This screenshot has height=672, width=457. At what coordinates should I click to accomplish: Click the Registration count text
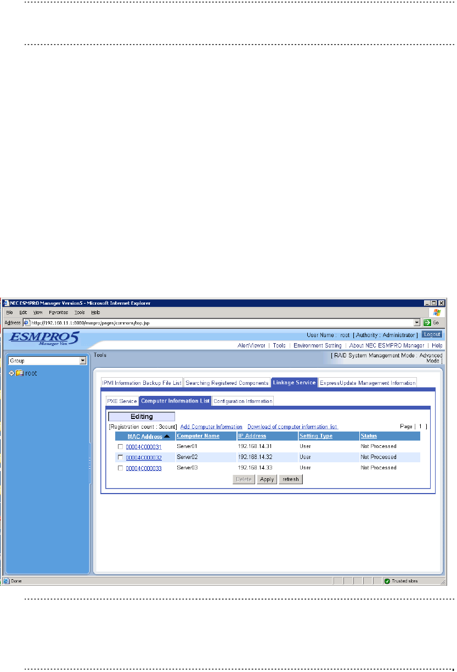[x=143, y=427]
